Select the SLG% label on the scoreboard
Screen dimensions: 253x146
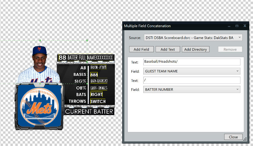pyautogui.click(x=80, y=81)
